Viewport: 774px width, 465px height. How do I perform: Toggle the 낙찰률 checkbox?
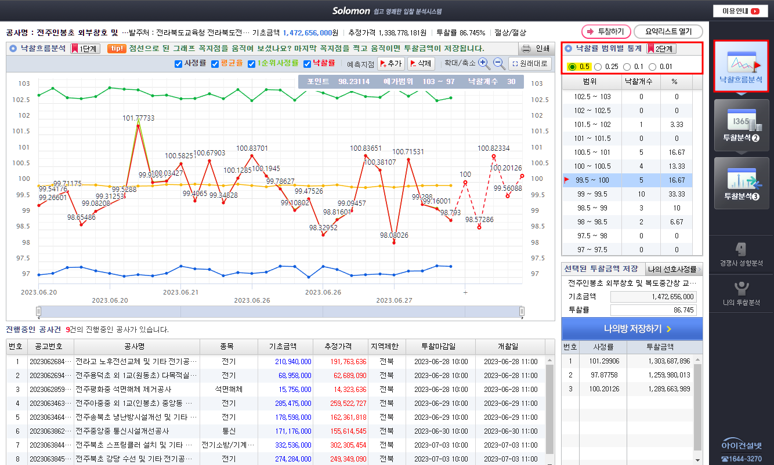[x=308, y=64]
